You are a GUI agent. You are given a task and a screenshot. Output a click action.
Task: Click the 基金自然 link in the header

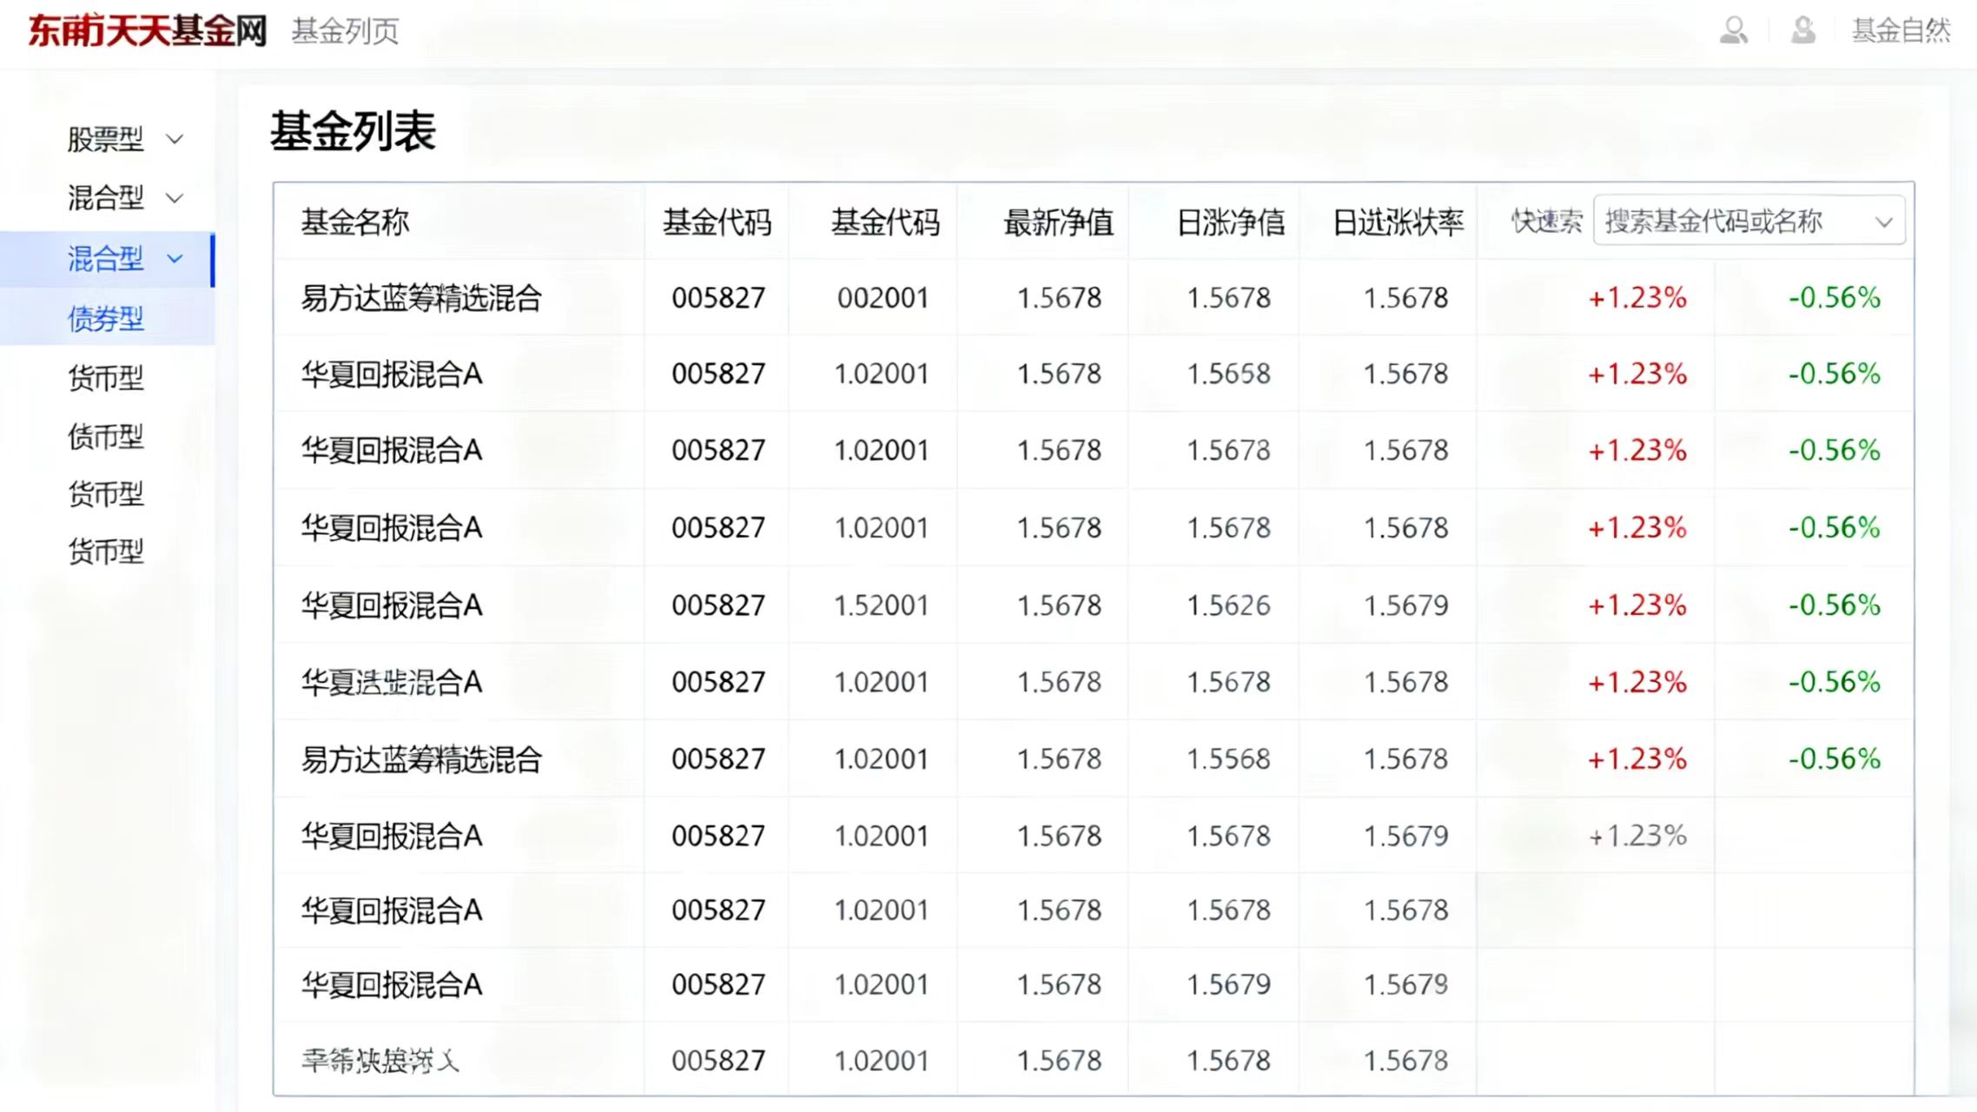point(1901,31)
